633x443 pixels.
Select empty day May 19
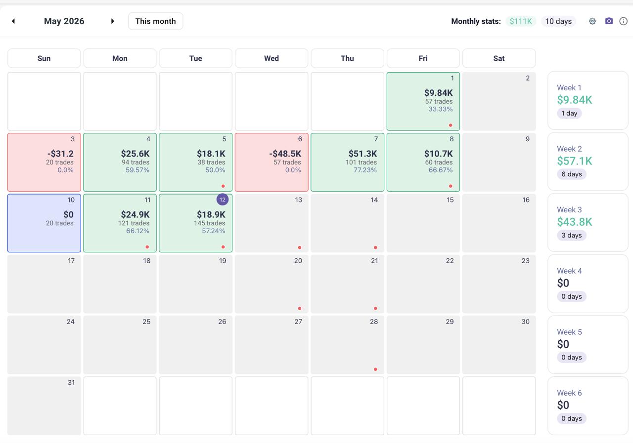pyautogui.click(x=196, y=284)
